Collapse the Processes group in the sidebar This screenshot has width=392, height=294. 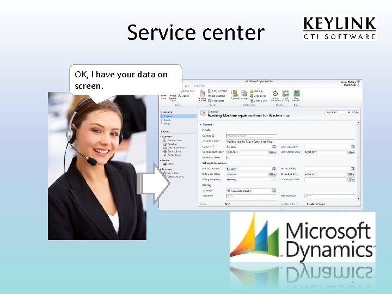click(161, 169)
